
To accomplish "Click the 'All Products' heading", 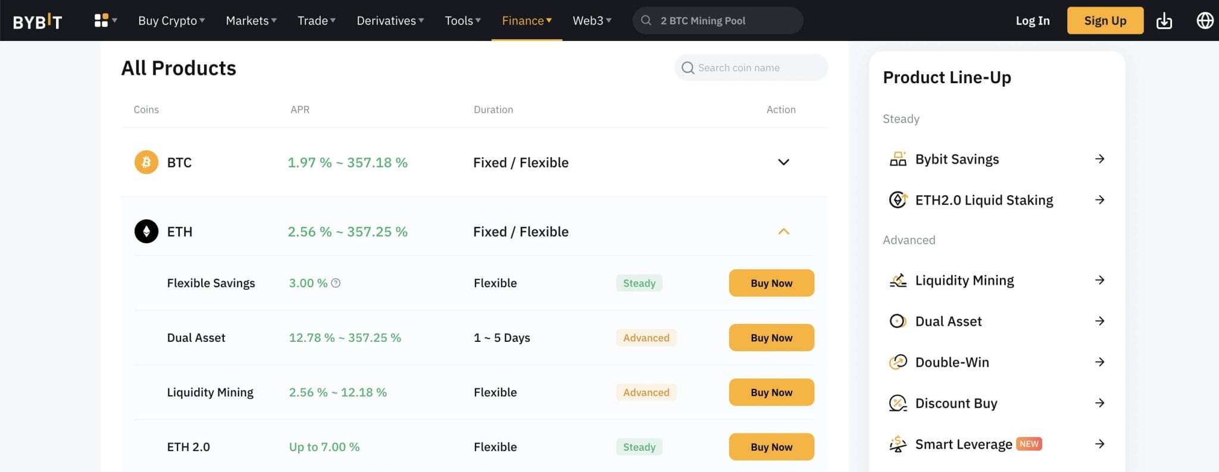I will pos(179,68).
